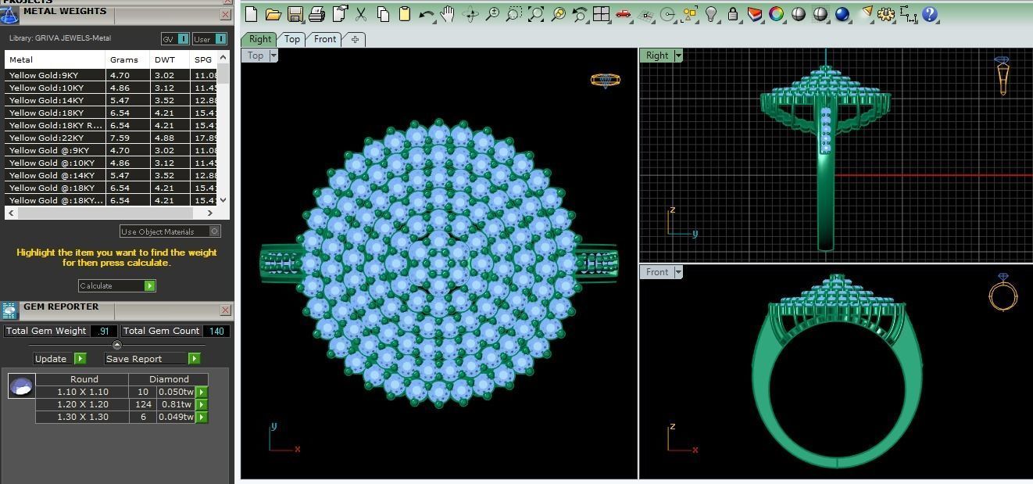Click the round diamond gem thumbnail
The height and width of the screenshot is (484, 1033).
[21, 386]
